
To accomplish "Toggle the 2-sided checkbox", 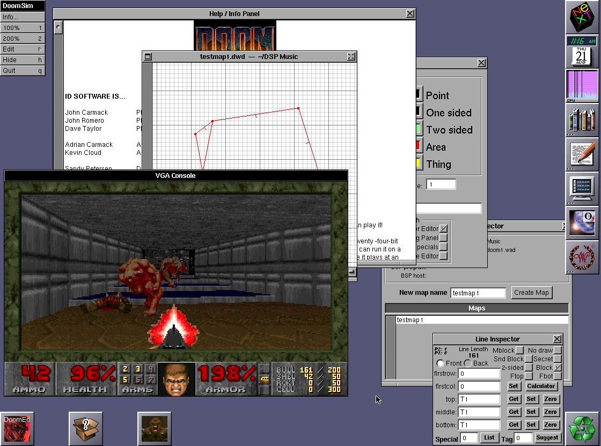I will pyautogui.click(x=528, y=368).
